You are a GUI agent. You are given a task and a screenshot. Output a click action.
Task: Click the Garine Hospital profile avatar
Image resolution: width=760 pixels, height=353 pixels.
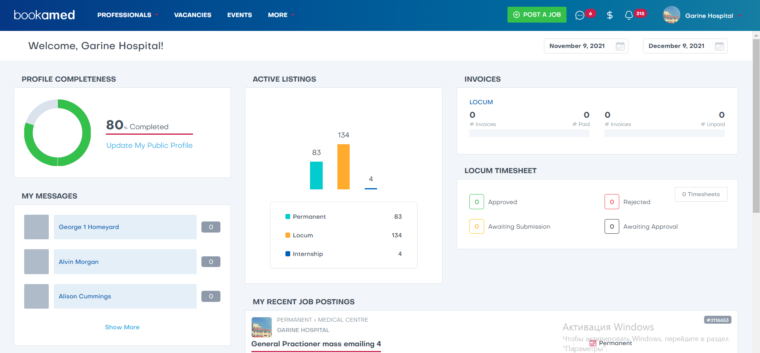pos(671,15)
